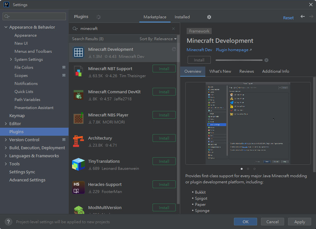Click the plugin description scrollbar
The width and height of the screenshot is (316, 229).
point(314,124)
